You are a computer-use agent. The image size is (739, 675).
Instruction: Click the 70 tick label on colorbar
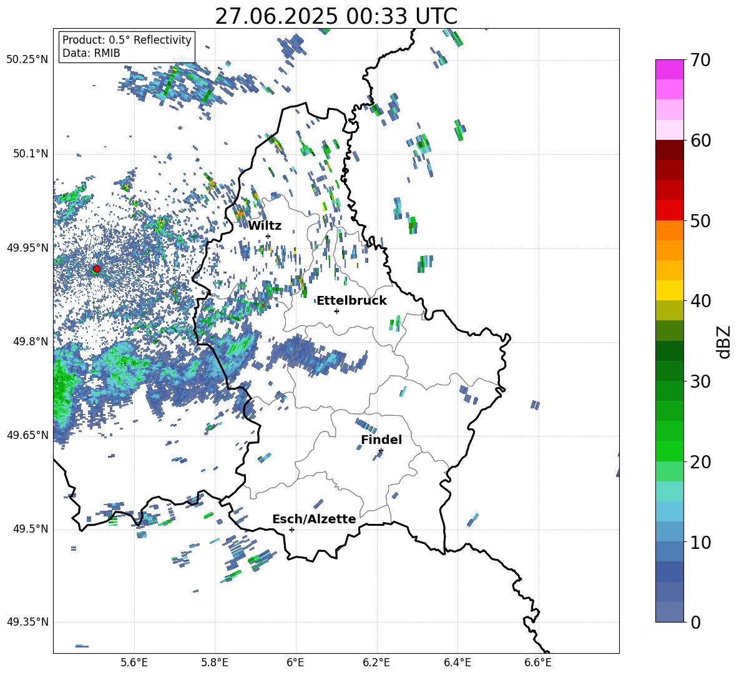(701, 61)
